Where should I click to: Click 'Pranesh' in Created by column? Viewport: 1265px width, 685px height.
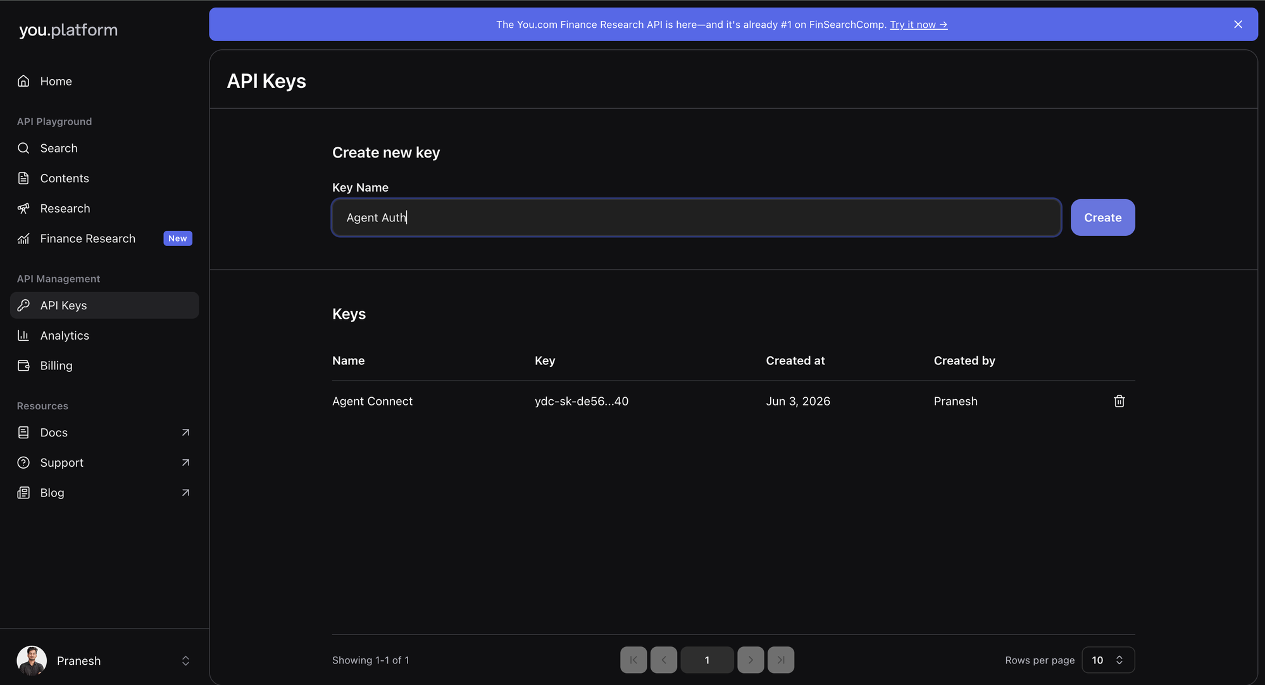click(956, 401)
